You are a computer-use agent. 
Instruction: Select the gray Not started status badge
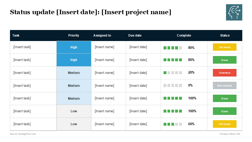[x=224, y=85]
